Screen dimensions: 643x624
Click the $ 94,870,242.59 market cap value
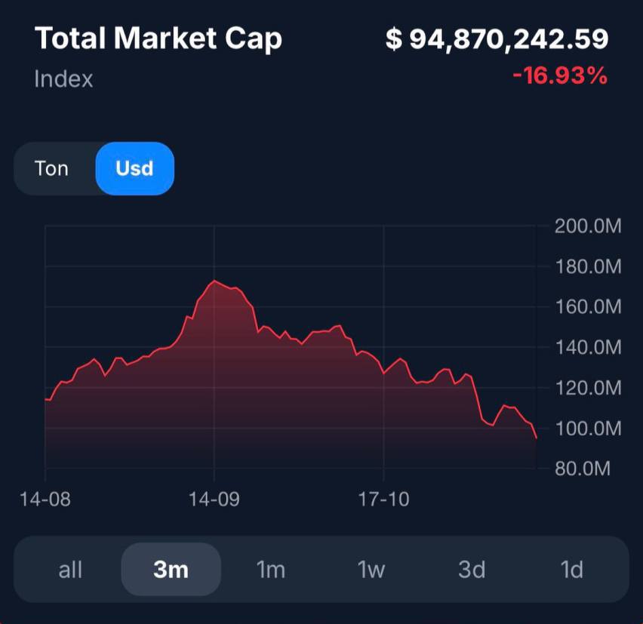497,39
